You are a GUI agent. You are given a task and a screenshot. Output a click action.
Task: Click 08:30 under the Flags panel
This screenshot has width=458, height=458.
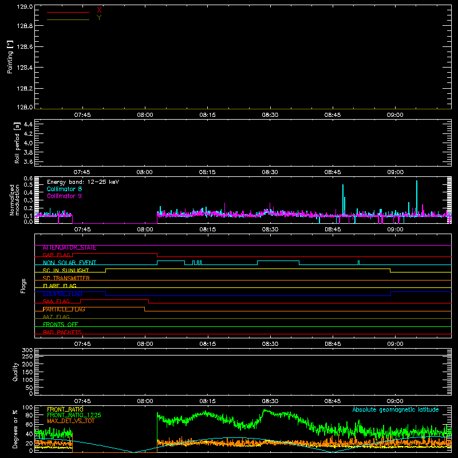tap(270, 344)
